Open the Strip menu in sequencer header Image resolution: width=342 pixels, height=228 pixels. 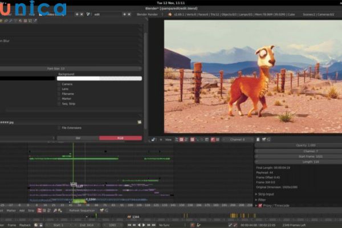[31, 210]
